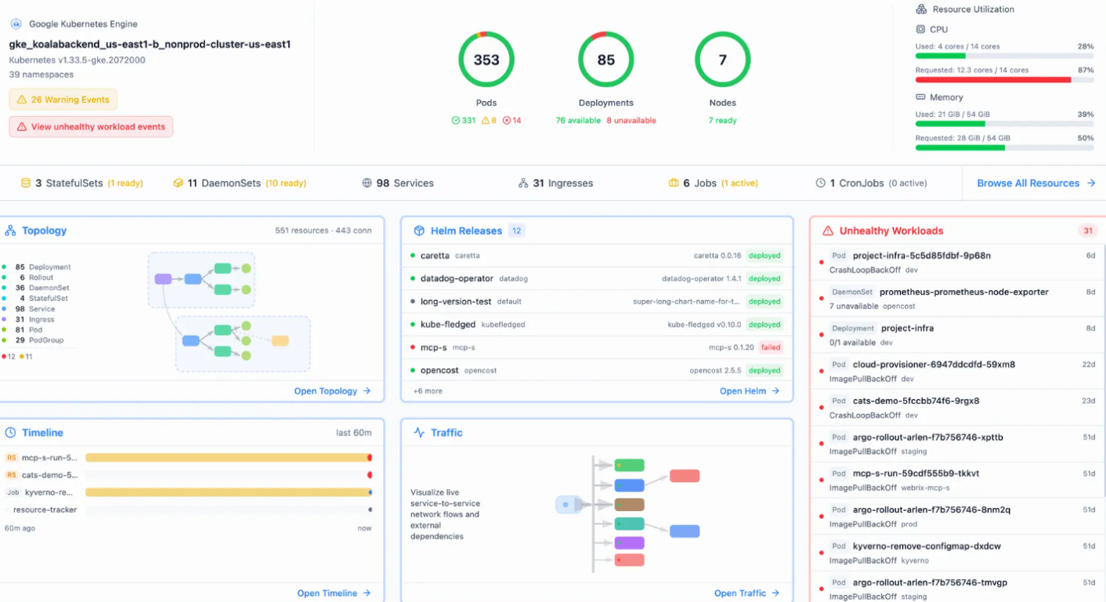Click the CPU chip icon
This screenshot has width=1106, height=602.
920,29
